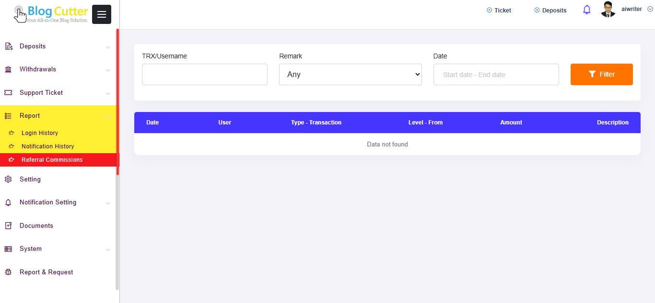Viewport: 655px width, 303px height.
Task: Click the Documents icon in sidebar
Action: point(8,226)
